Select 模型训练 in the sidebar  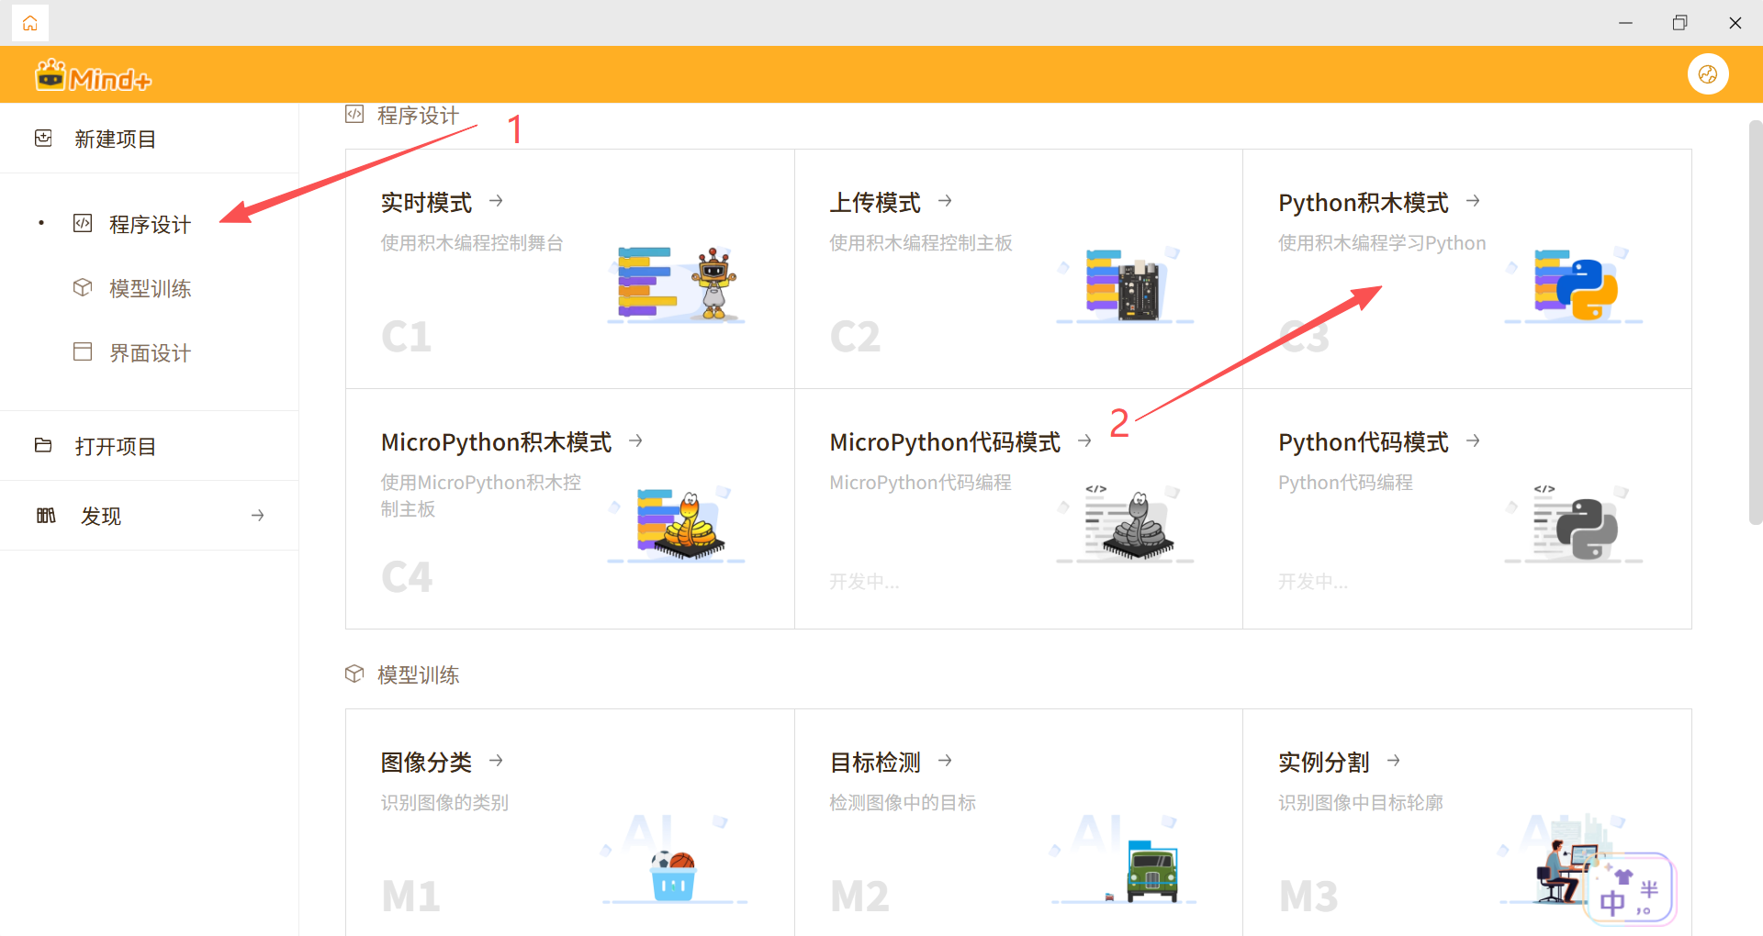click(150, 289)
